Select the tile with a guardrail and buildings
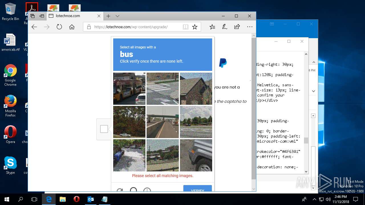Viewport: 365px width, 205px height. point(163,155)
